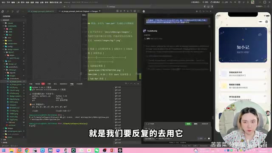
Task: Click the simulator capsule close target icon
Action: click(266, 22)
